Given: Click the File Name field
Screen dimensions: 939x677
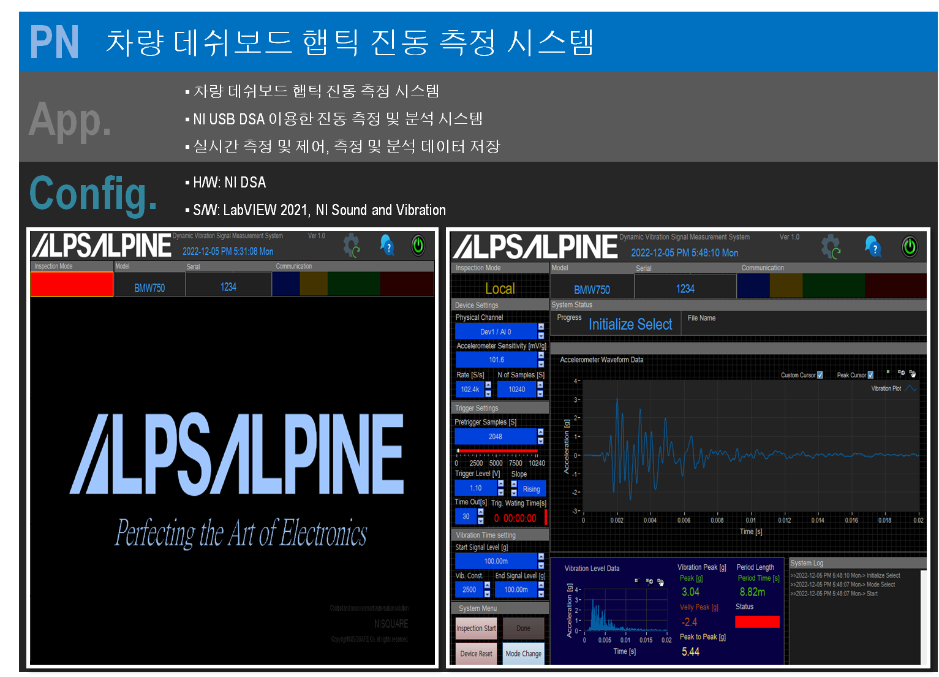Looking at the screenshot, I should point(805,323).
